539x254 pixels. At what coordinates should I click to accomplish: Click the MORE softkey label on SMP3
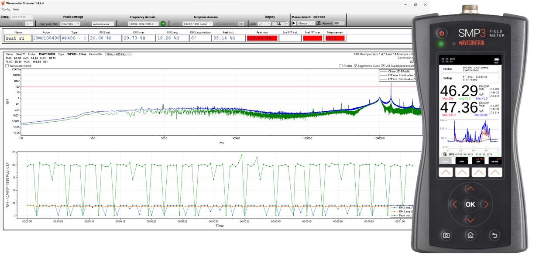(494, 161)
